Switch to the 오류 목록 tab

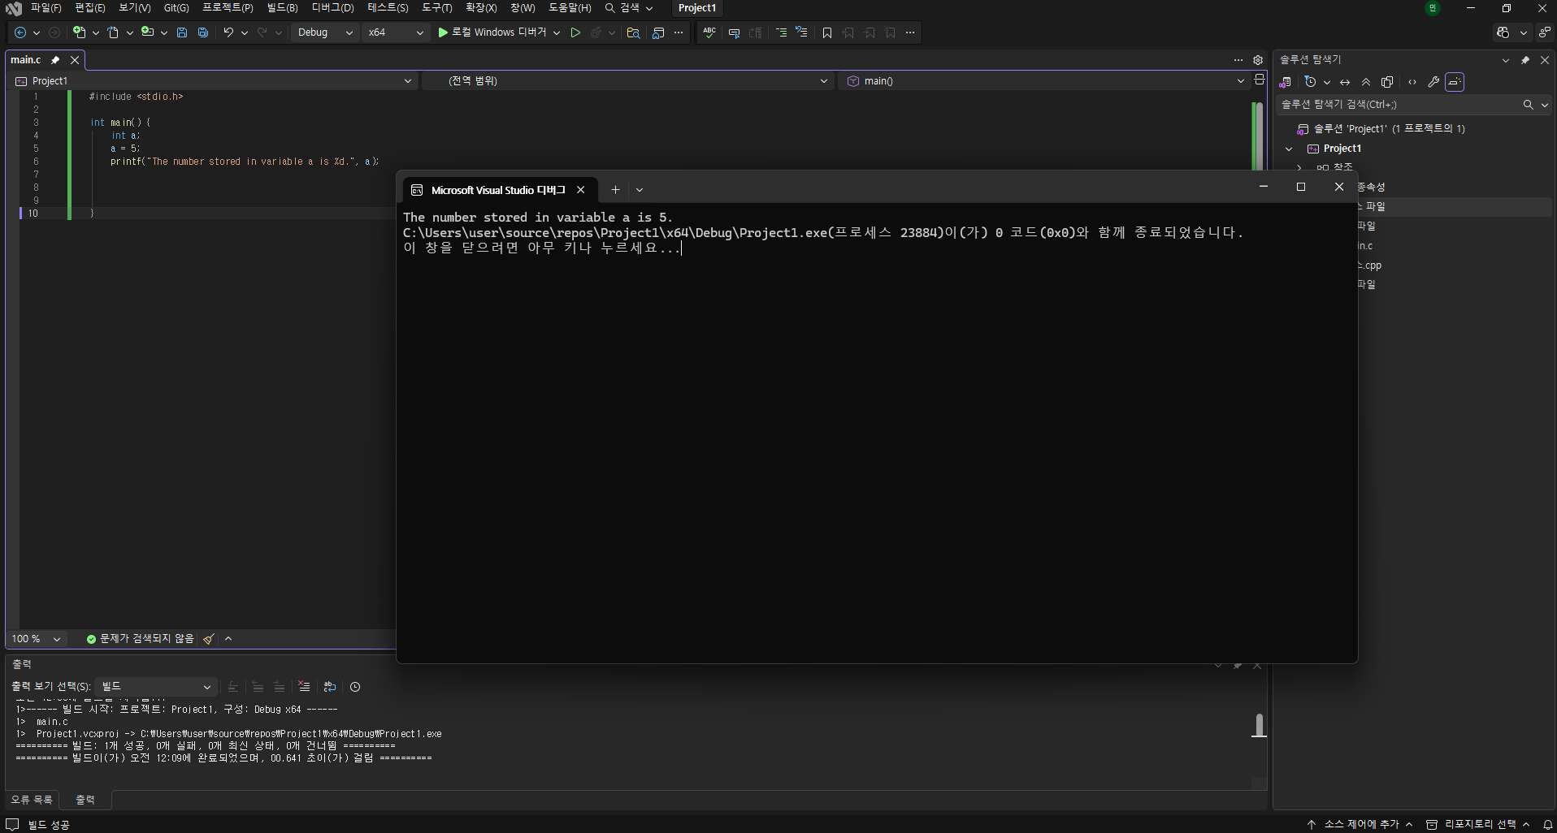[x=32, y=800]
